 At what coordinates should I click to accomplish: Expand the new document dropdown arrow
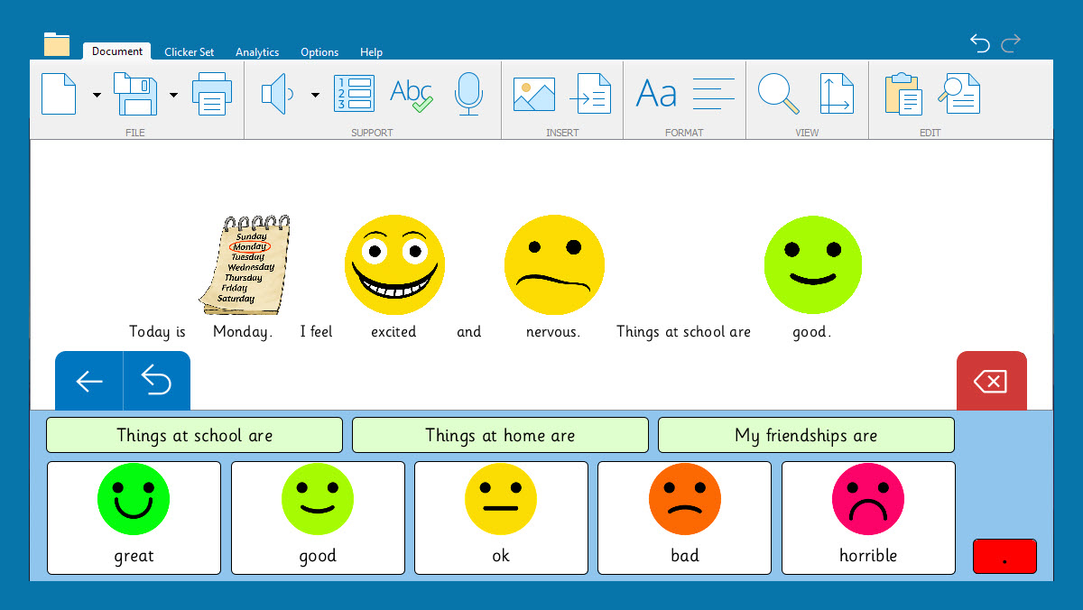[97, 95]
